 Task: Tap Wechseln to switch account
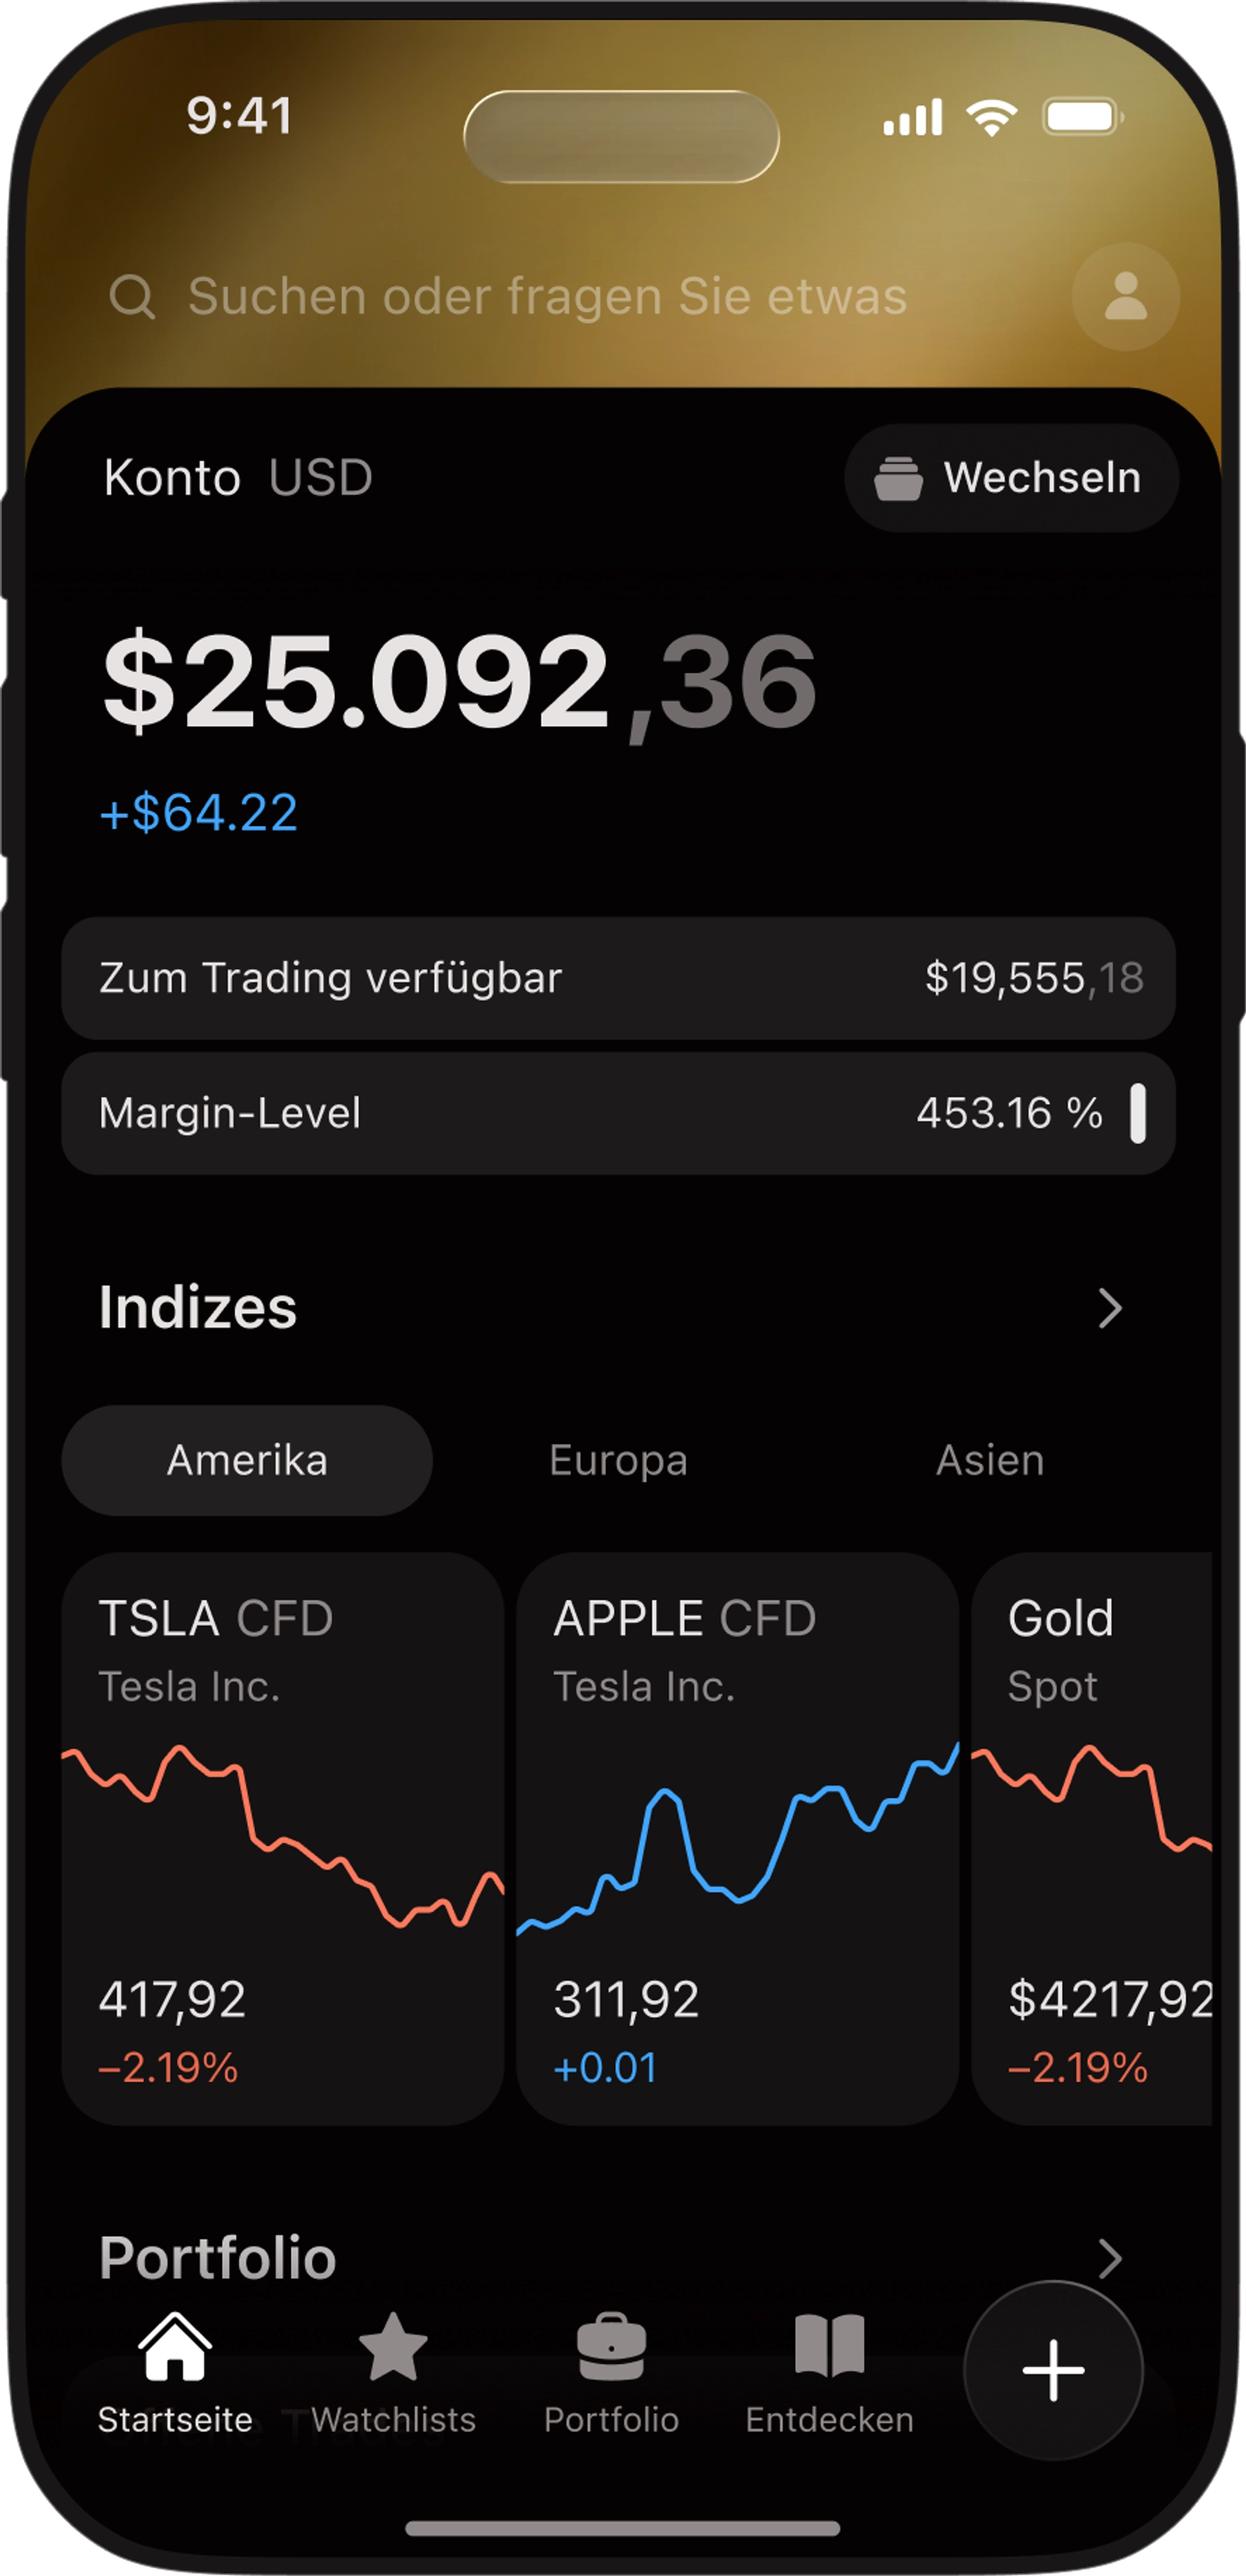point(1011,478)
